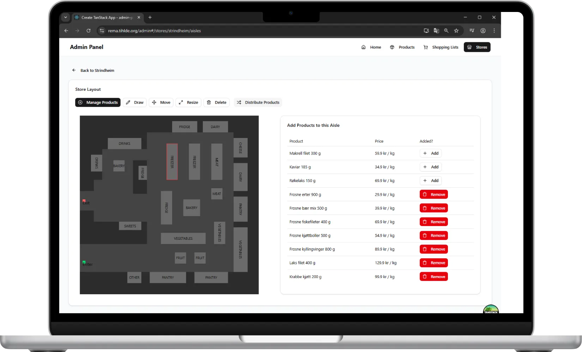Select the tall MEAT aisle

point(217,162)
